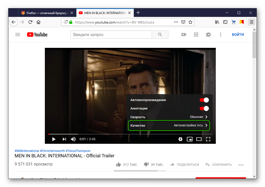
Task: Toggle Автовоспроизведение switch off
Action: click(x=204, y=100)
